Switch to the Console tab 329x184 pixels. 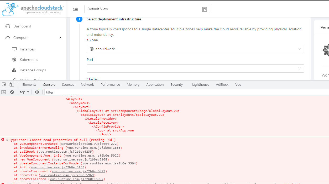[x=49, y=84]
